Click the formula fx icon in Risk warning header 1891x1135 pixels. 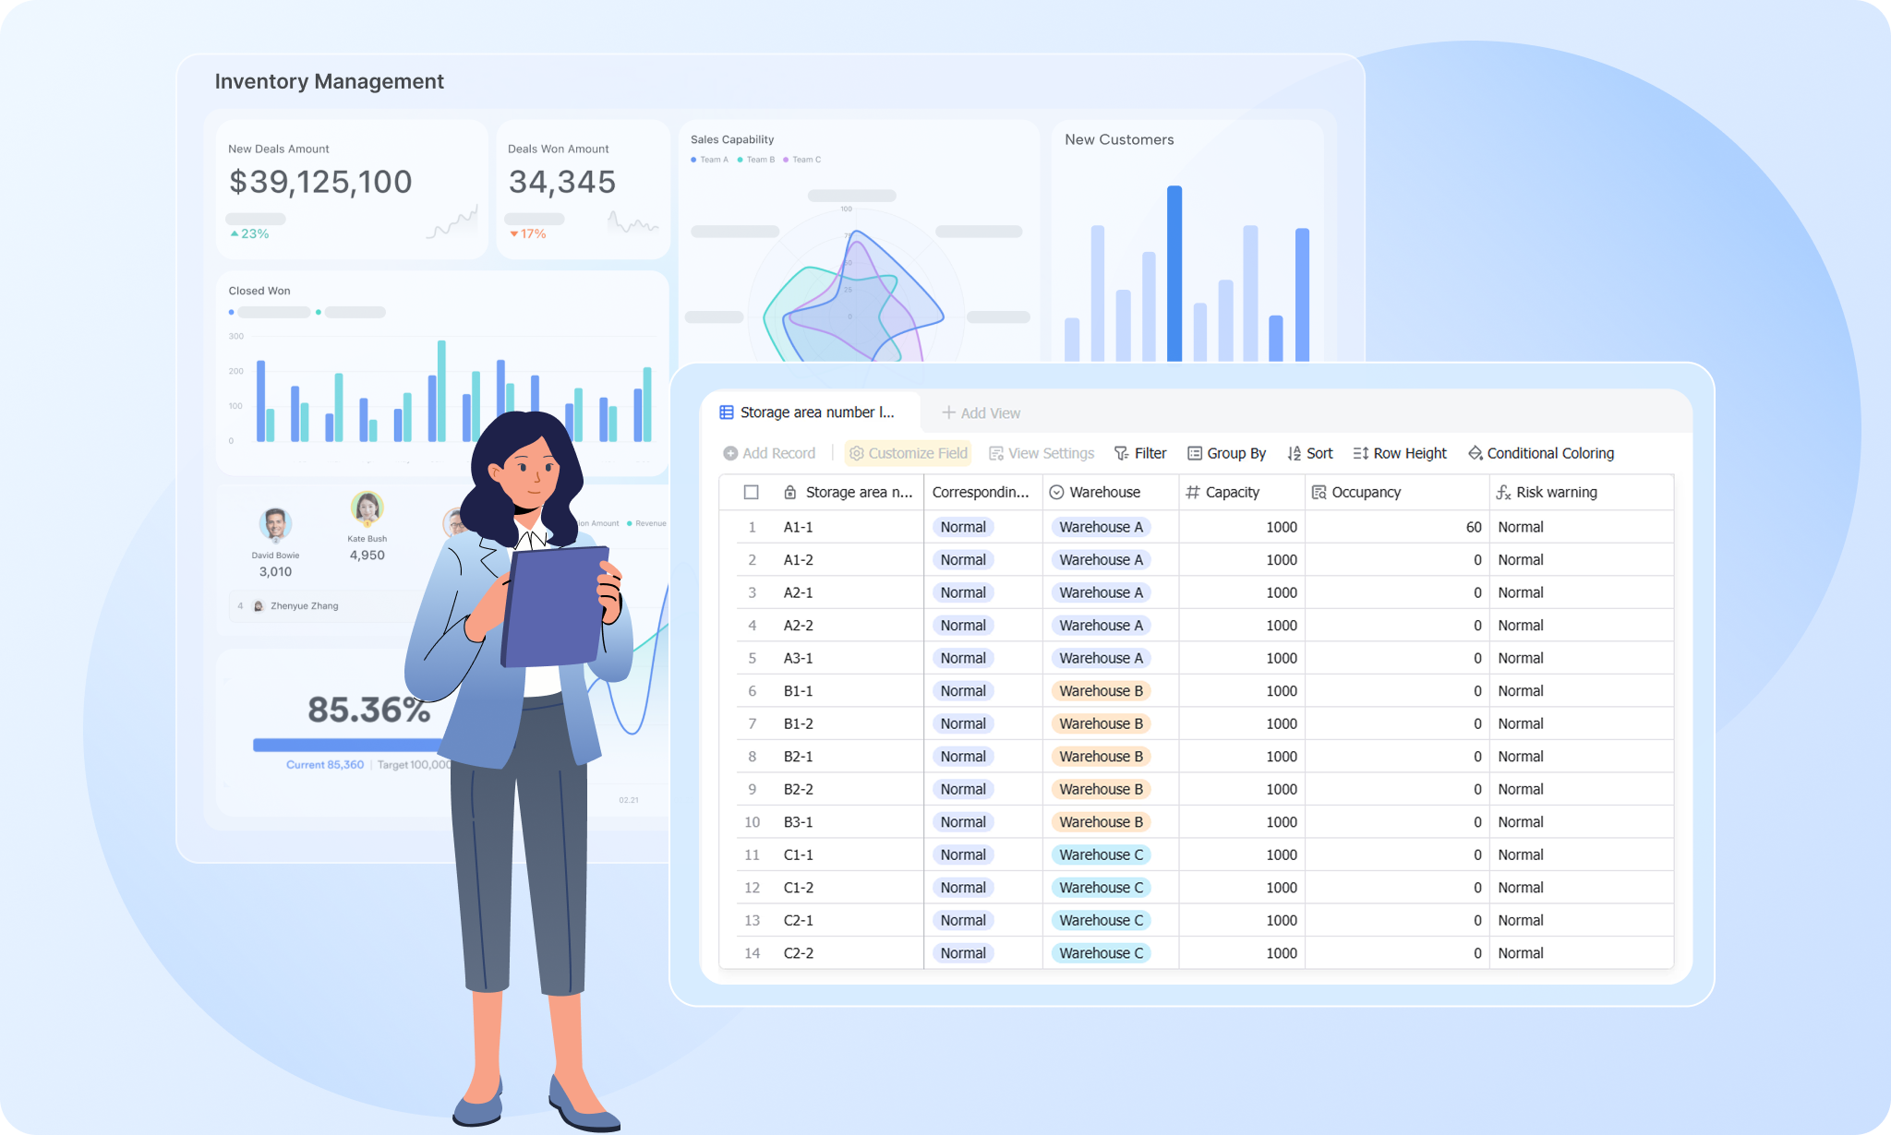click(x=1504, y=493)
